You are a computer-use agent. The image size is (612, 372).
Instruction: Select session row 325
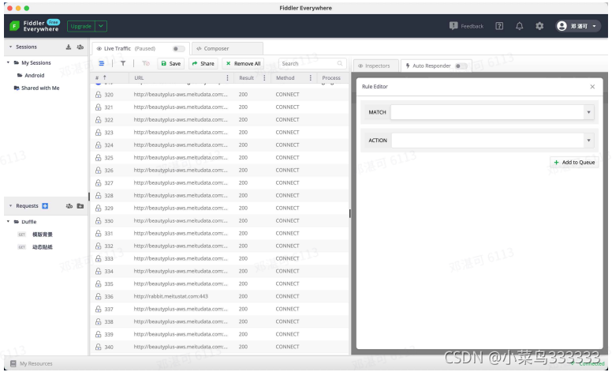(x=219, y=158)
